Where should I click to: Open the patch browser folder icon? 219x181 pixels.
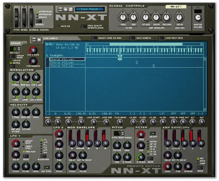(x=66, y=9)
